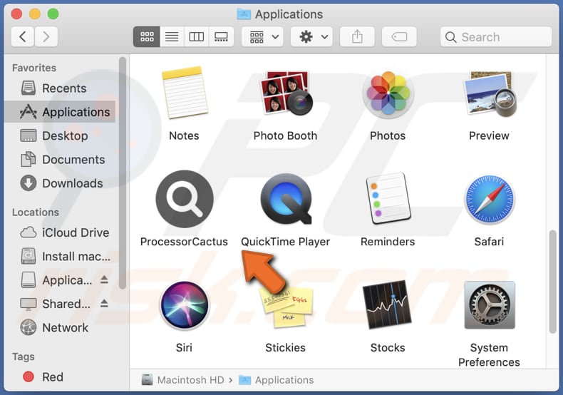
Task: Click Applications in the path bar
Action: [x=276, y=380]
